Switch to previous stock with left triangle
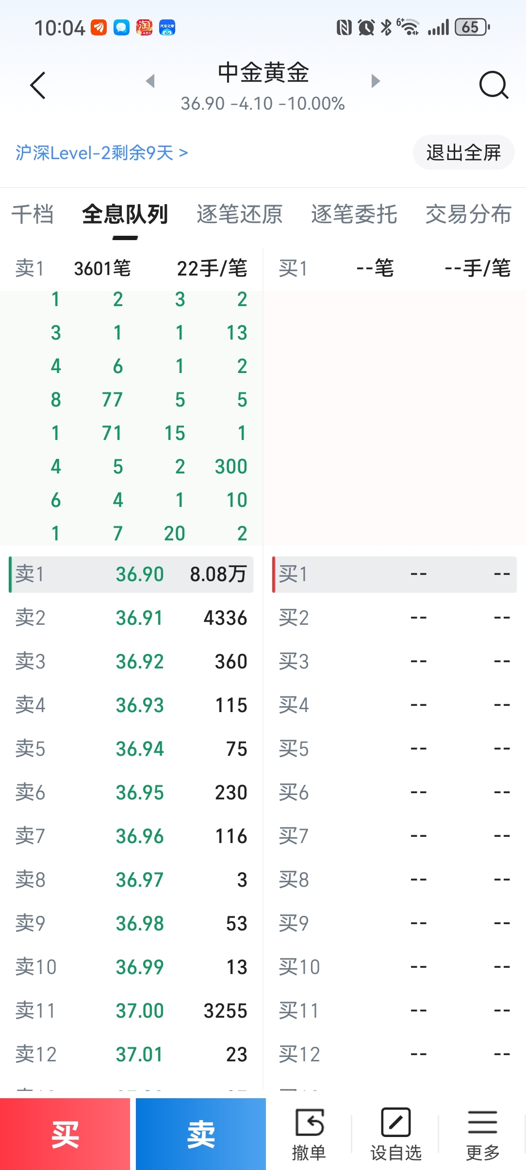 point(150,81)
